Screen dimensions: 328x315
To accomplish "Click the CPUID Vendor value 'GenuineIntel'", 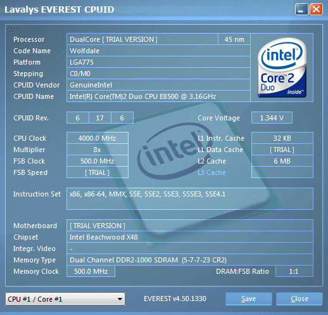I will pos(158,85).
